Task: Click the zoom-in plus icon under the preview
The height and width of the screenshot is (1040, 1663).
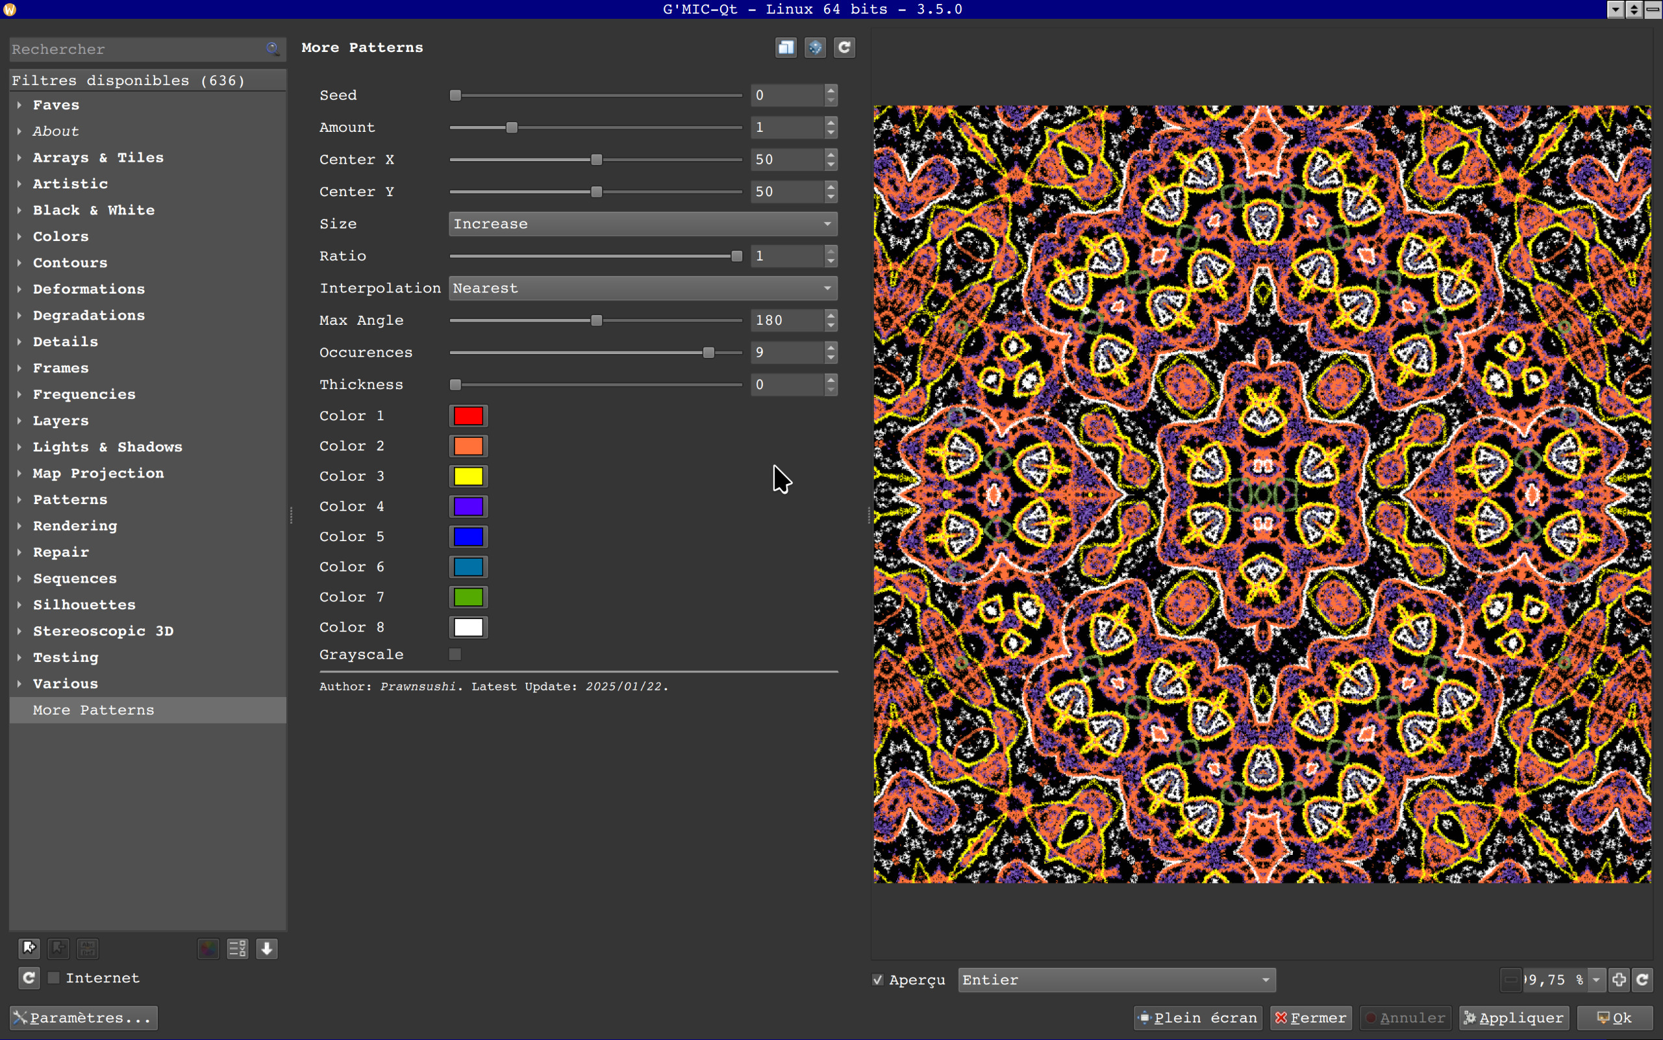Action: click(1619, 980)
